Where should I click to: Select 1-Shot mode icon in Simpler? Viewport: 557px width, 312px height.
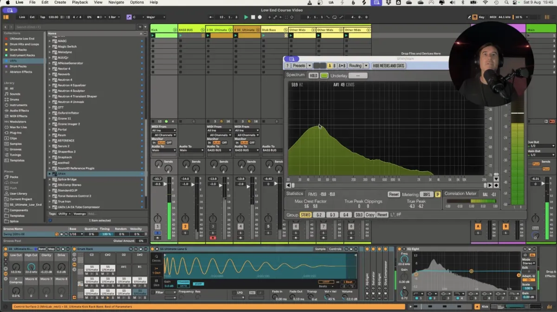pos(156,270)
